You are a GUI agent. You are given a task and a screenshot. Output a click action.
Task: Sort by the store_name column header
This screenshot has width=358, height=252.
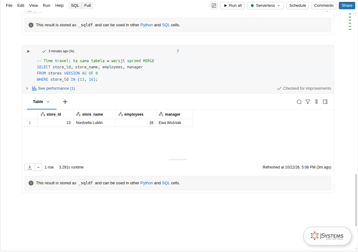[94, 114]
